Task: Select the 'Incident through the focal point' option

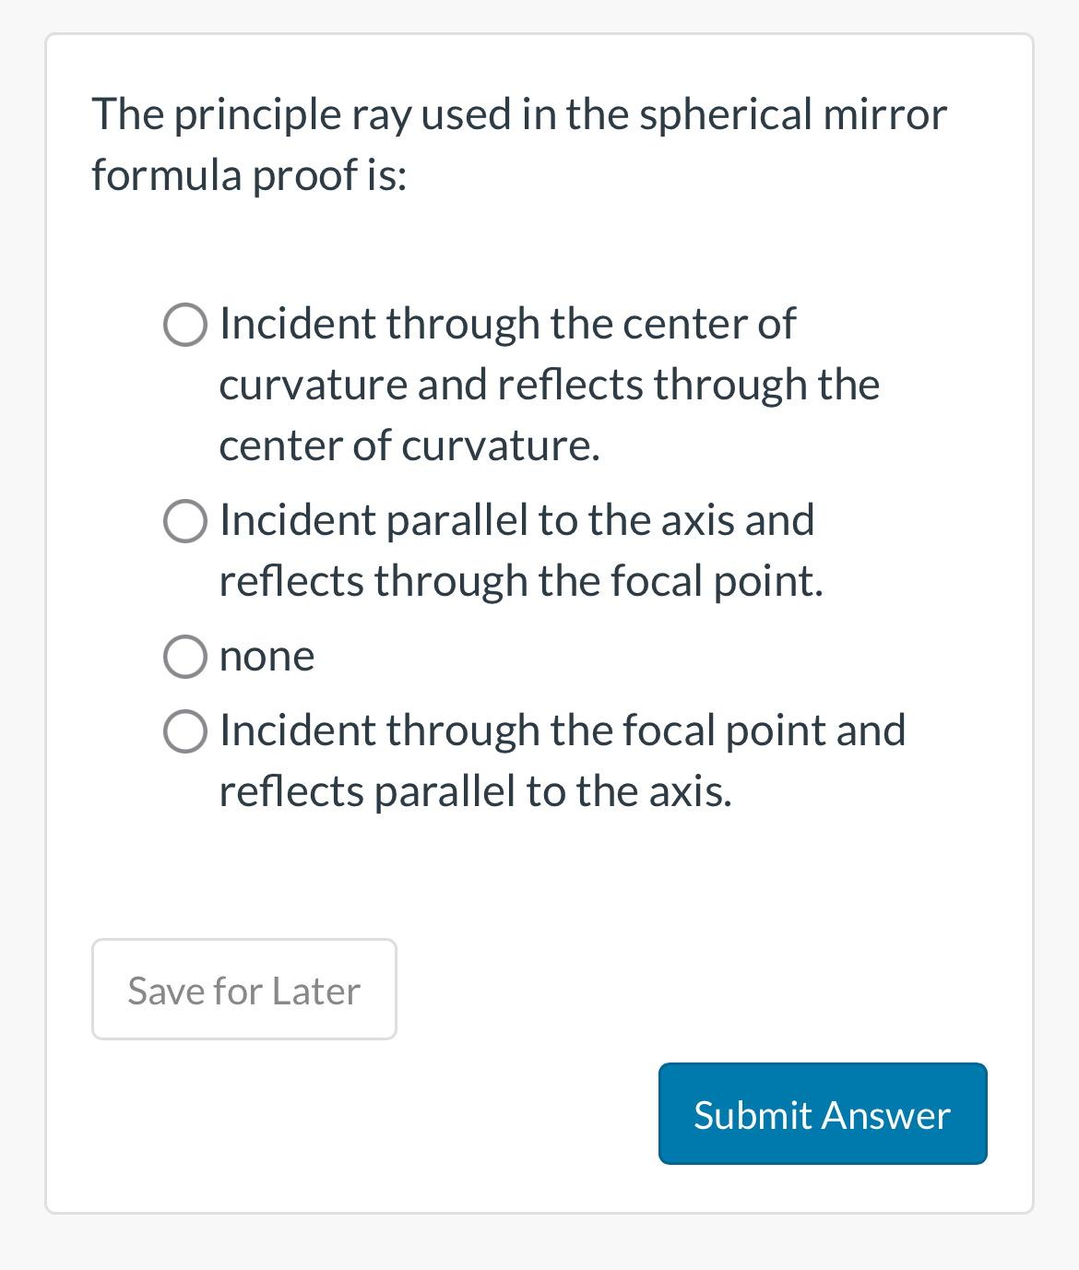Action: point(185,731)
